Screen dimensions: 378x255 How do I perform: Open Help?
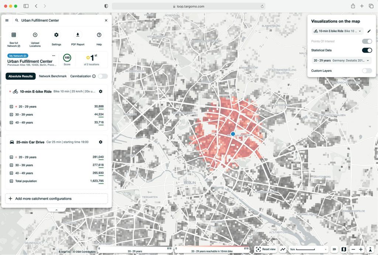click(99, 39)
